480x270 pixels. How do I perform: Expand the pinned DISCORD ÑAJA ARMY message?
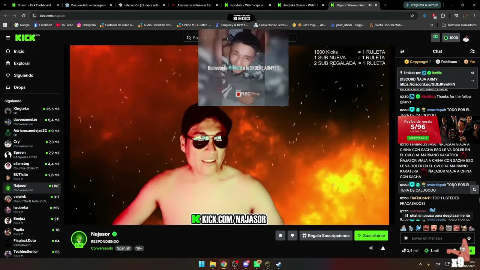coord(472,81)
